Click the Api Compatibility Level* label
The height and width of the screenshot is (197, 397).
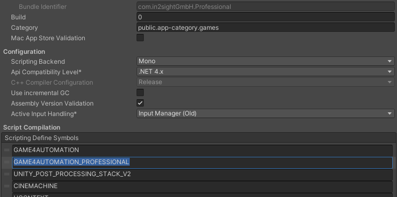click(47, 72)
